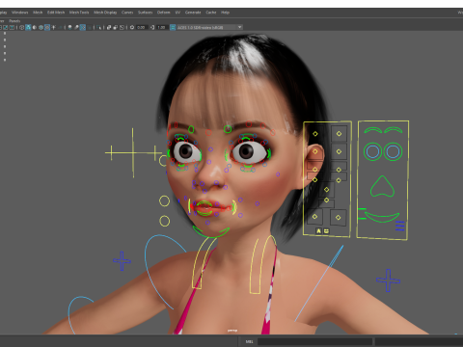Viewport: 463px width, 347px height.
Task: Open the Surfaces menu
Action: pyautogui.click(x=145, y=13)
